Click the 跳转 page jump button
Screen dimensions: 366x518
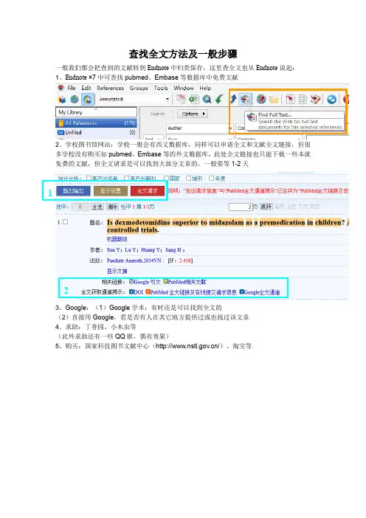tap(266, 207)
